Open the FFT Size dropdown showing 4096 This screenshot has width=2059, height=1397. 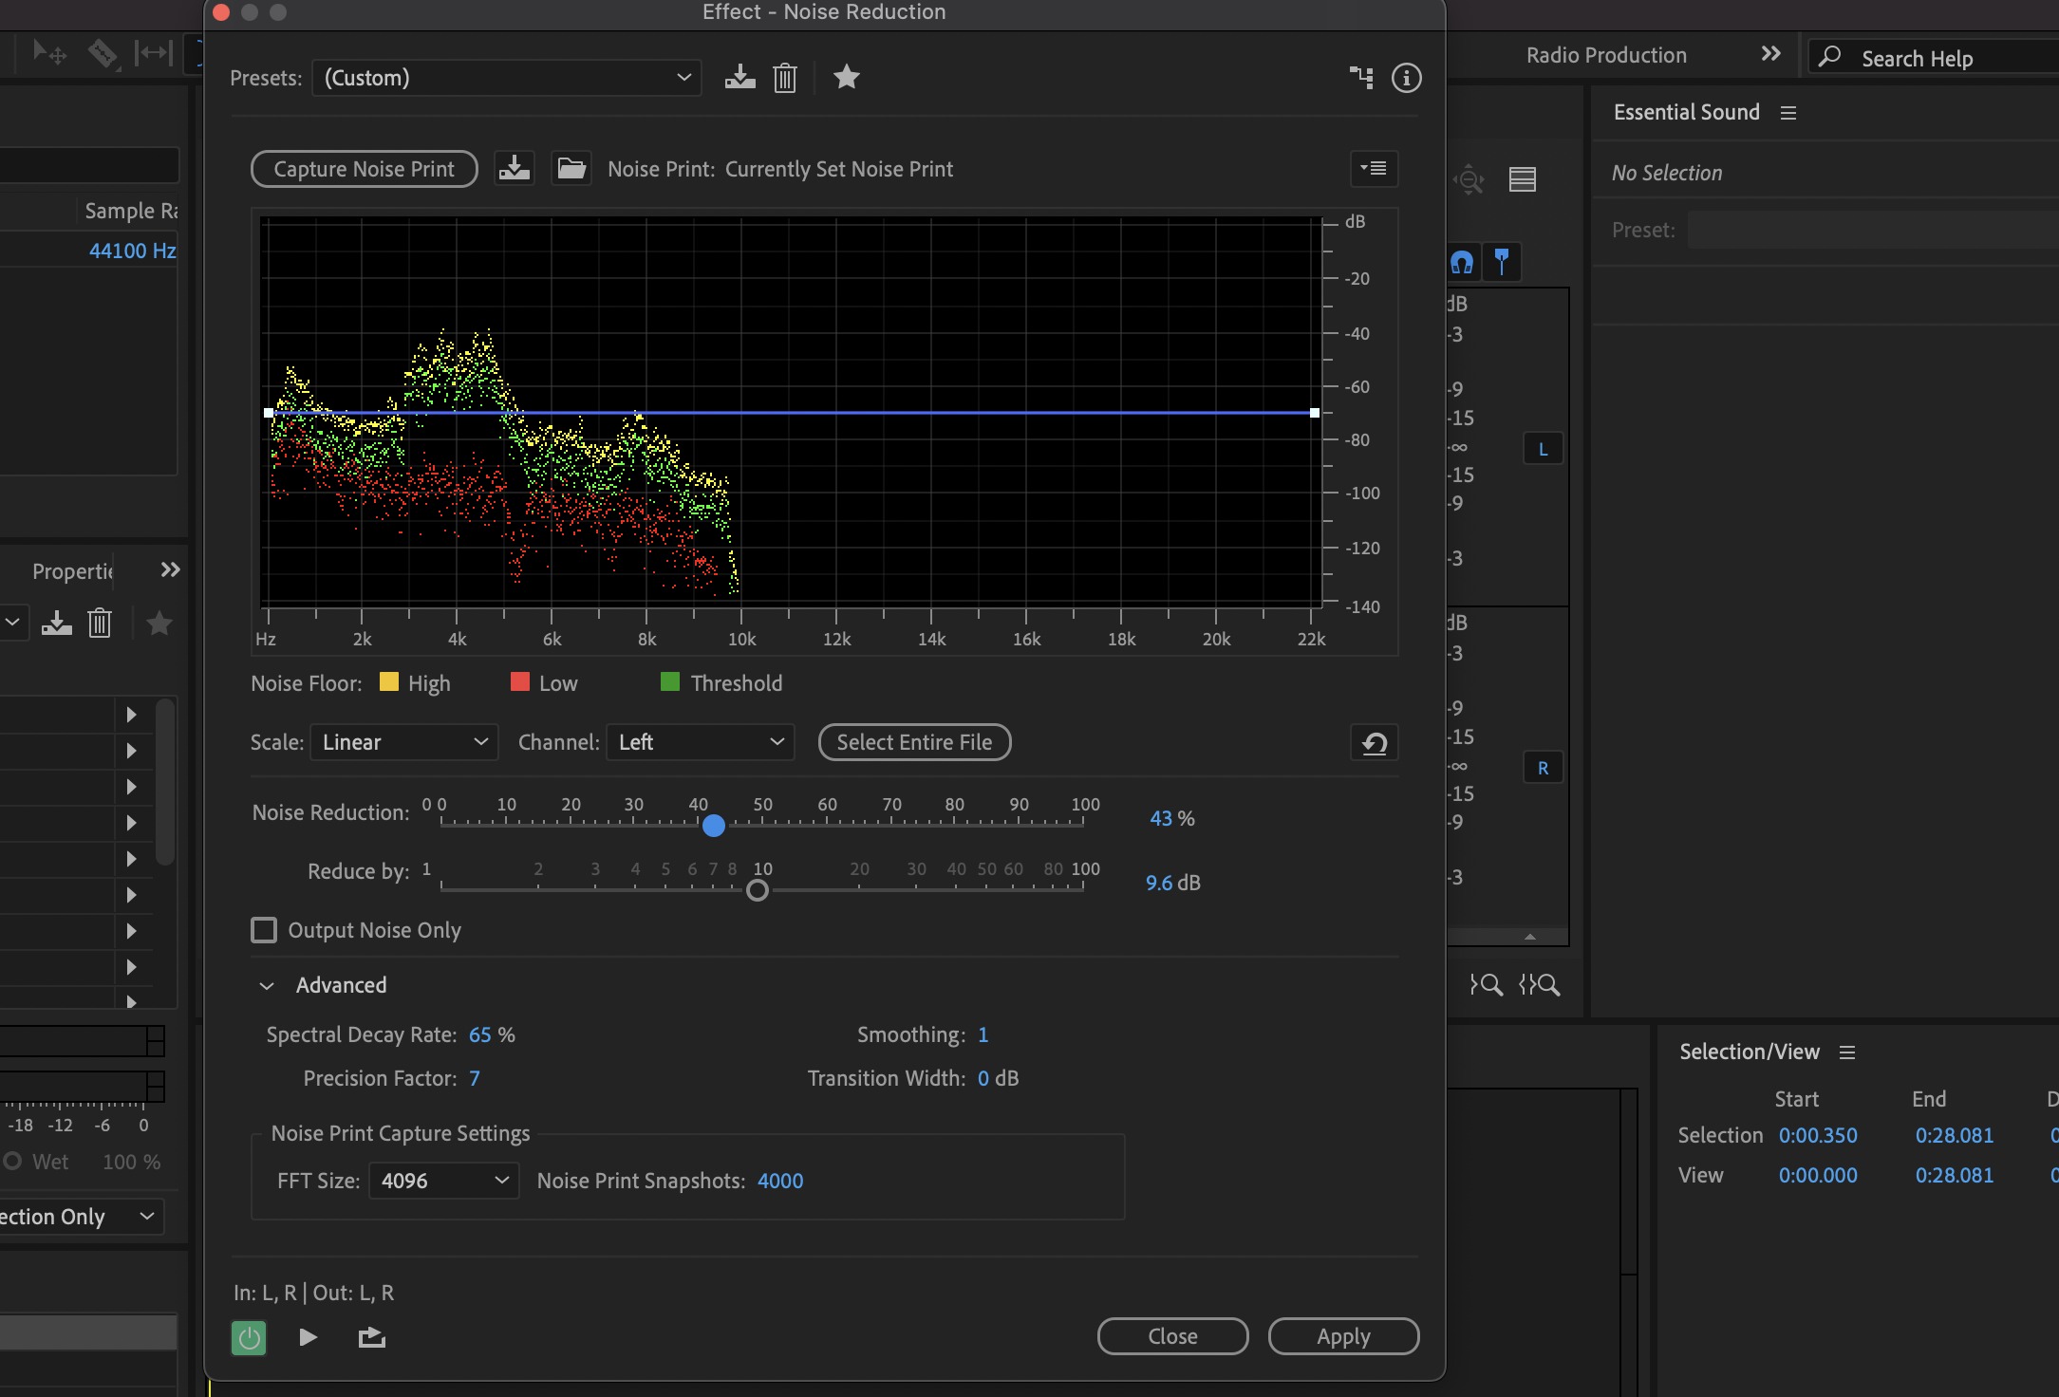[x=444, y=1181]
